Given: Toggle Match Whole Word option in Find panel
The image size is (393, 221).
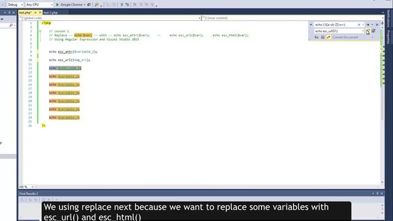Looking at the screenshot, I should [x=322, y=37].
